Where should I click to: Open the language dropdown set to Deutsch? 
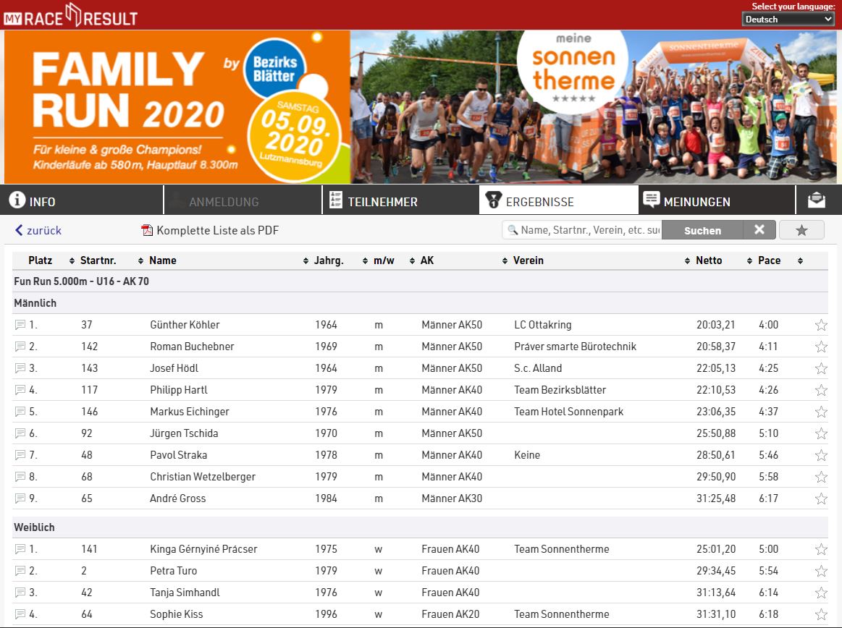788,20
